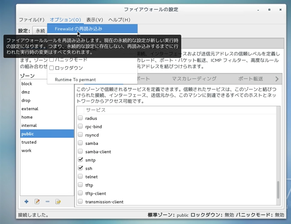Viewport: 291px width, 224px height.
Task: Enable the transmission-client service checkbox
Action: tap(80, 201)
